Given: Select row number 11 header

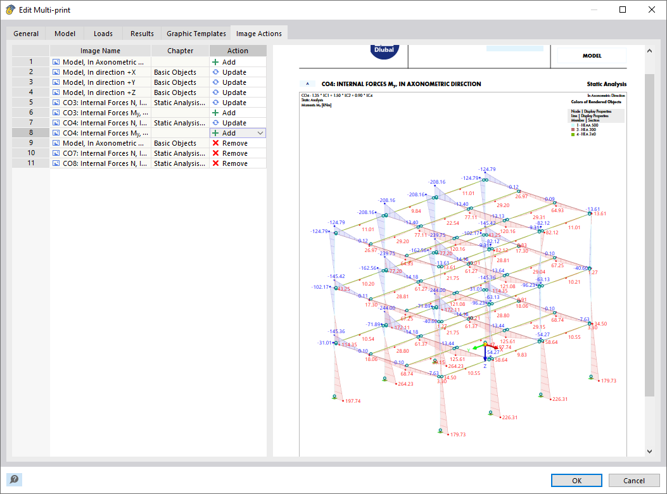Looking at the screenshot, I should point(30,163).
